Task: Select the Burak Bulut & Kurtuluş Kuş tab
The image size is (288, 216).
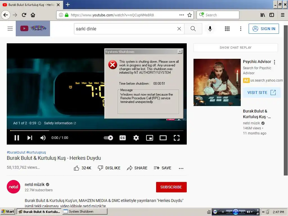Action: pos(31,5)
